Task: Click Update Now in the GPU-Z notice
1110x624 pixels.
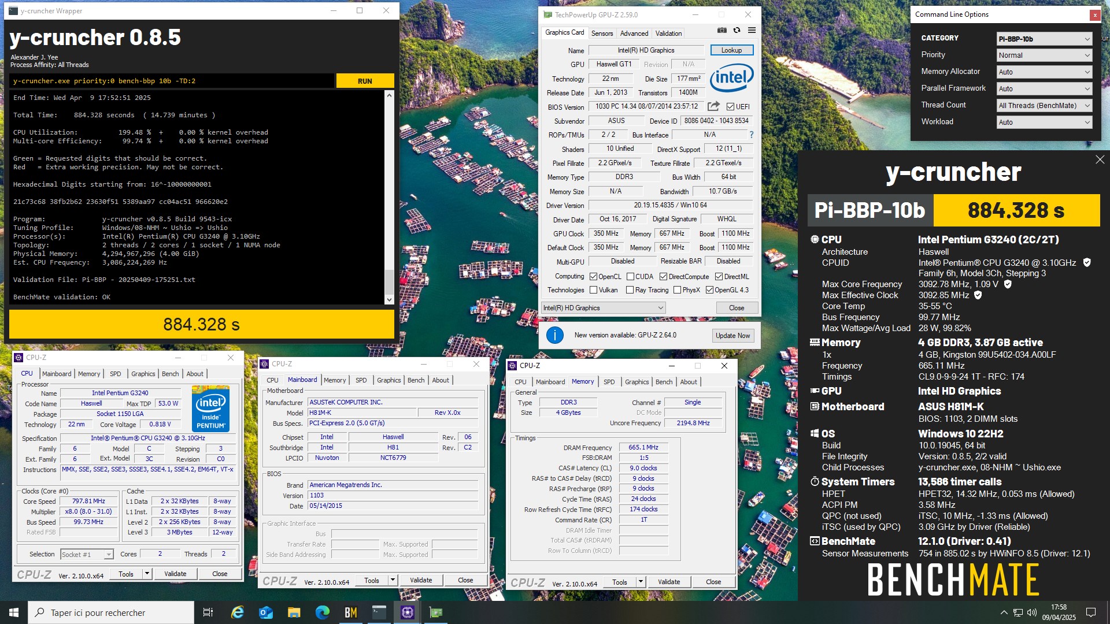Action: (732, 336)
